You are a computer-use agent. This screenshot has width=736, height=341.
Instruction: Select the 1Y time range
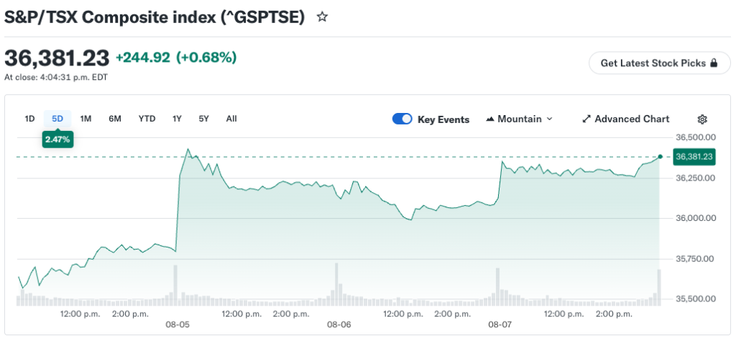[x=177, y=119]
